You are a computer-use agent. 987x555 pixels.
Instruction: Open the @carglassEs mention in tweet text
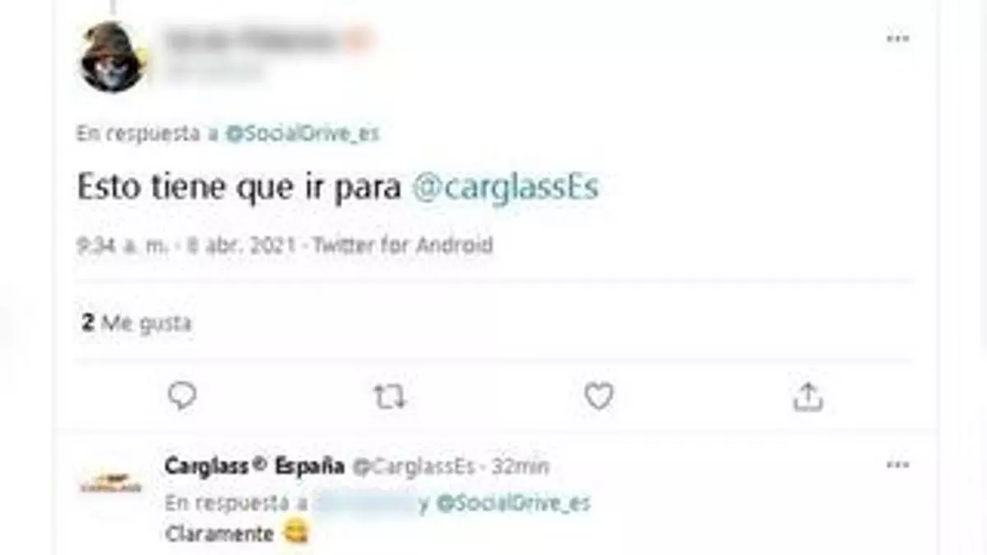point(504,188)
